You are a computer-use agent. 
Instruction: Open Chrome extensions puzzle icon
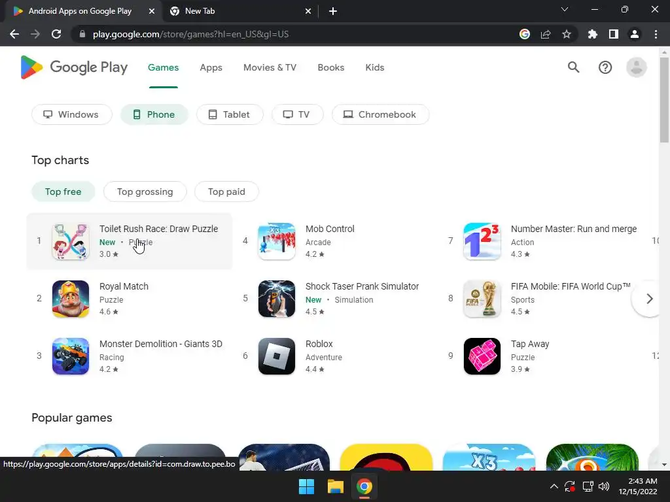(593, 34)
